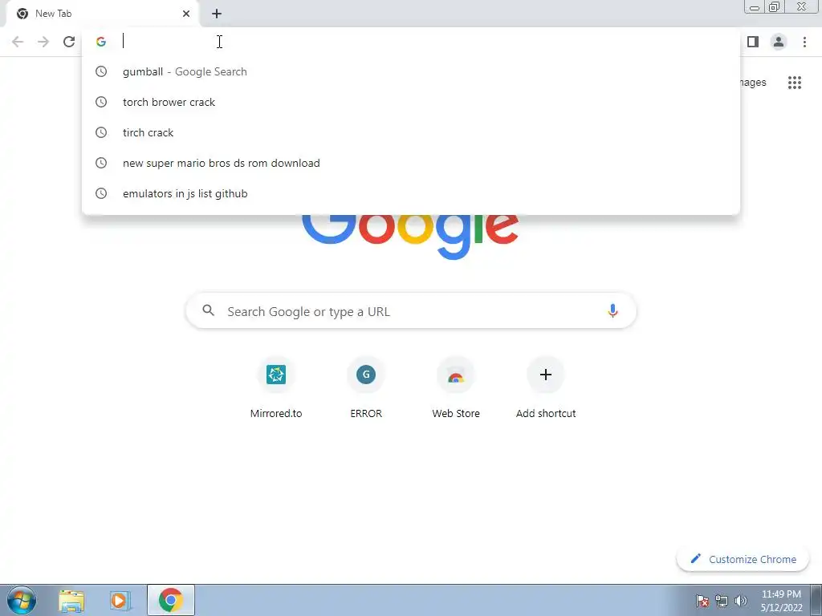Click the Show desktop button

[x=816, y=600]
